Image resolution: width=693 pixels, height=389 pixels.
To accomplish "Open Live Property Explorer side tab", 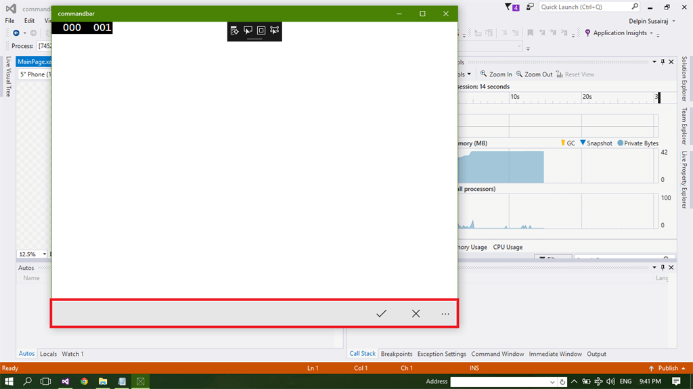I will tap(684, 179).
